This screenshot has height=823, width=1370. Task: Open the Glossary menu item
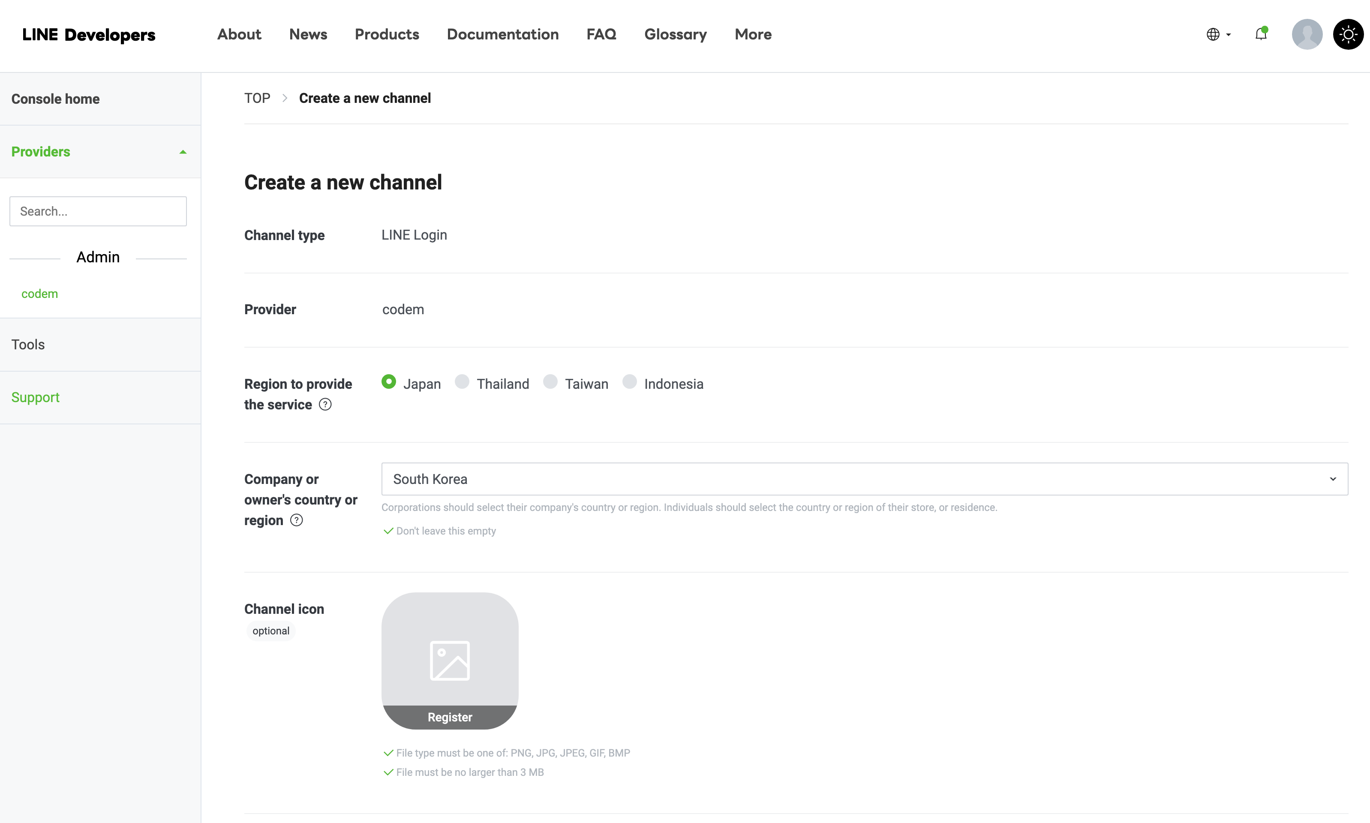(675, 34)
